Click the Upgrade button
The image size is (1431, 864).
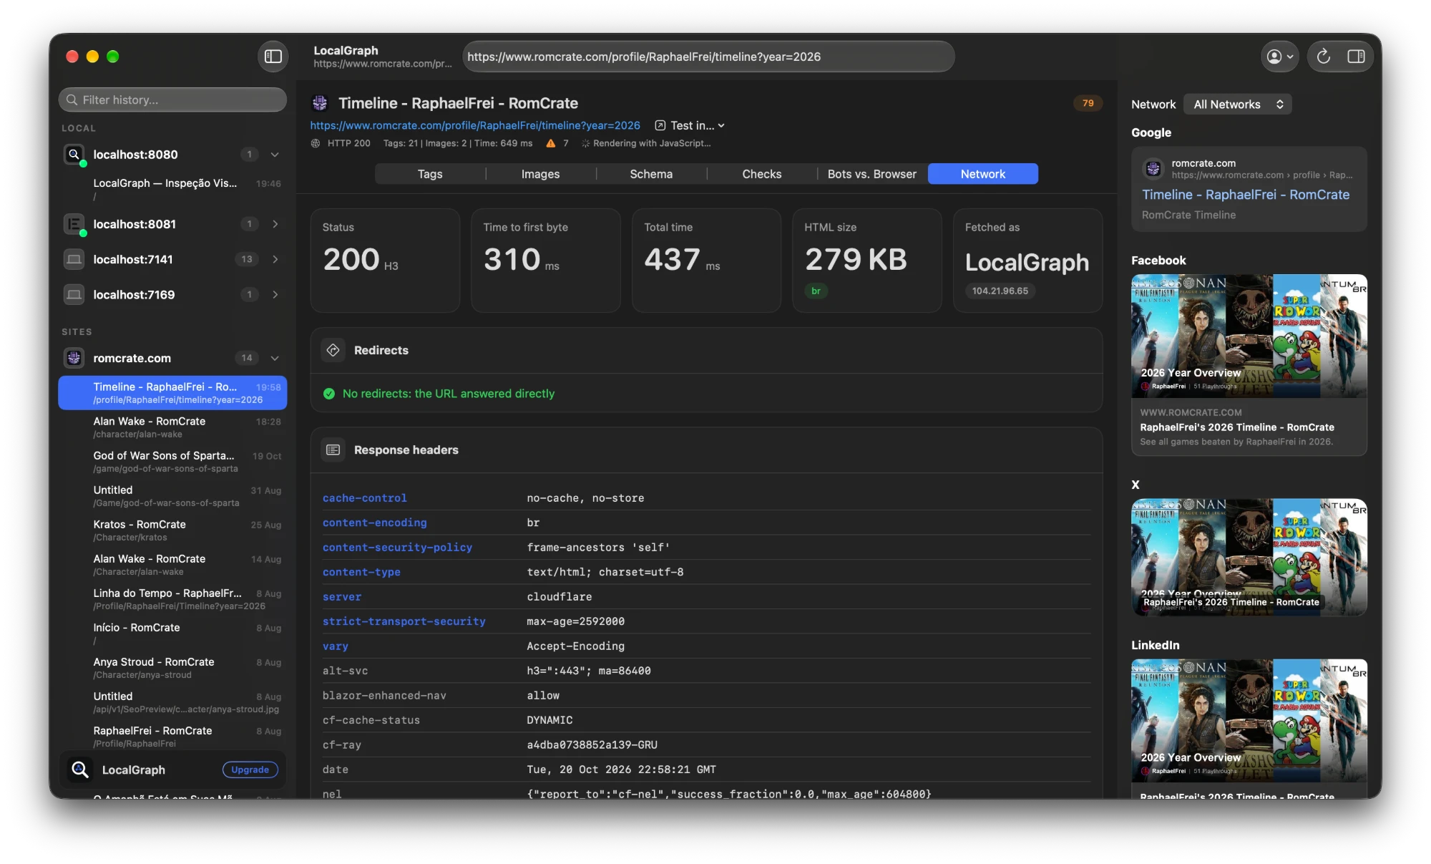[250, 770]
